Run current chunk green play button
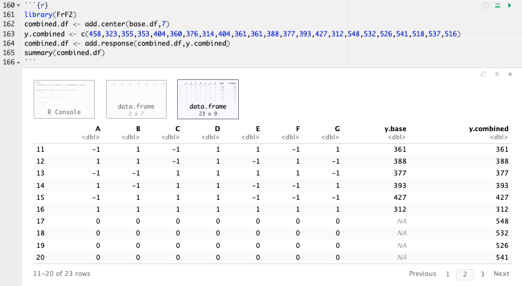The height and width of the screenshot is (286, 522). (510, 5)
